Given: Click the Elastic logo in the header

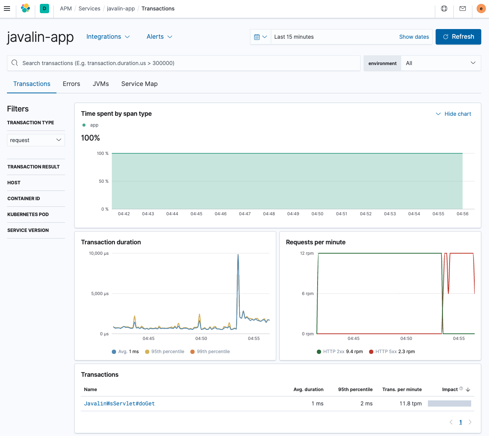Looking at the screenshot, I should tap(26, 8).
